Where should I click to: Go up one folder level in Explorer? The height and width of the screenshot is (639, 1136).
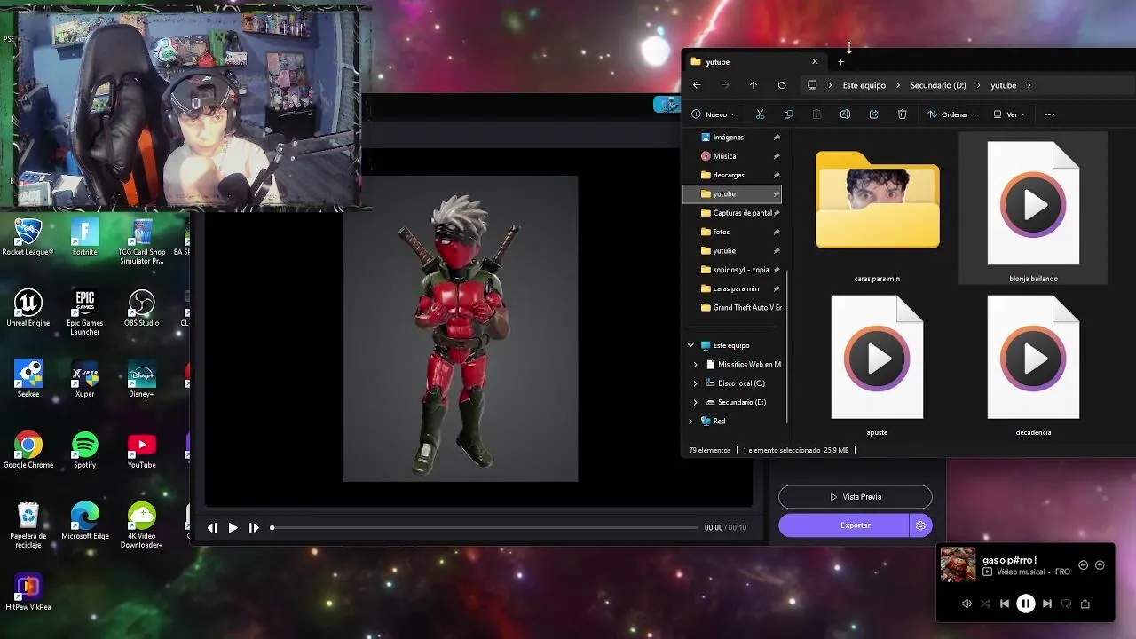[x=753, y=85]
